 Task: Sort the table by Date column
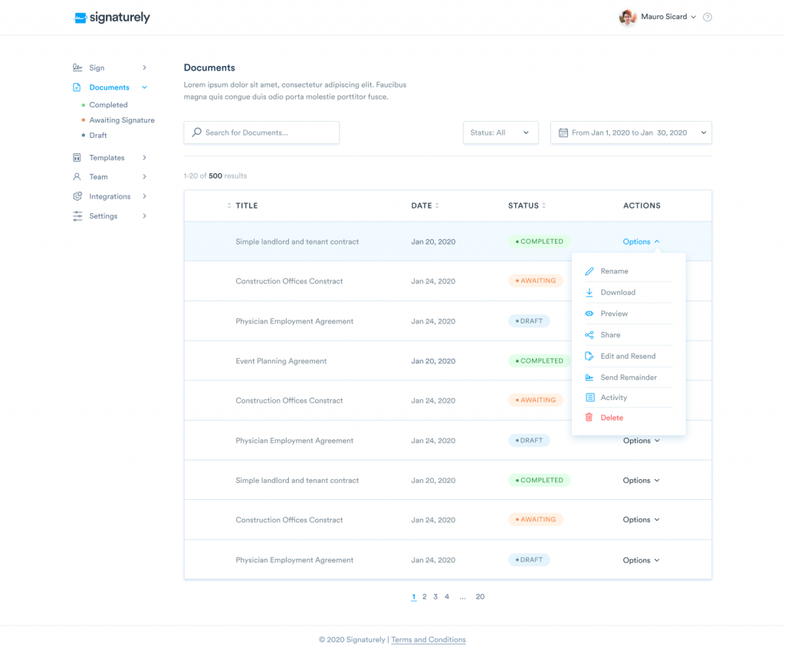(425, 205)
